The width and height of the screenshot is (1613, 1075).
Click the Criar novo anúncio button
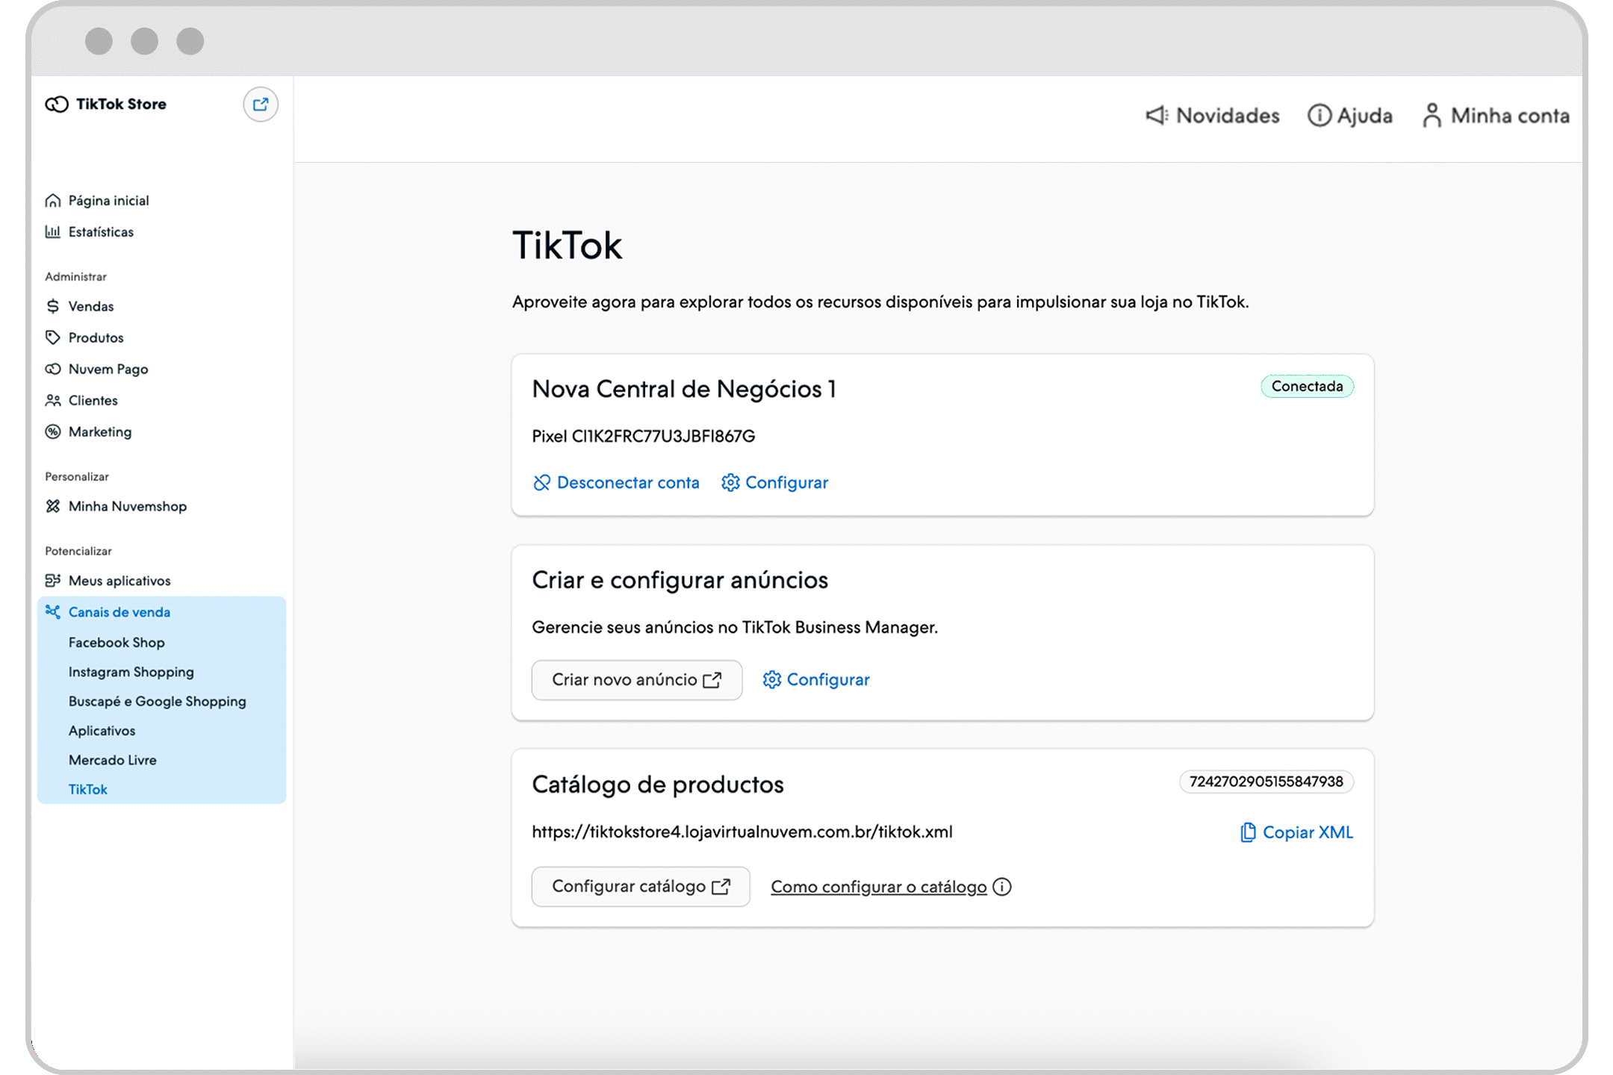click(x=637, y=680)
